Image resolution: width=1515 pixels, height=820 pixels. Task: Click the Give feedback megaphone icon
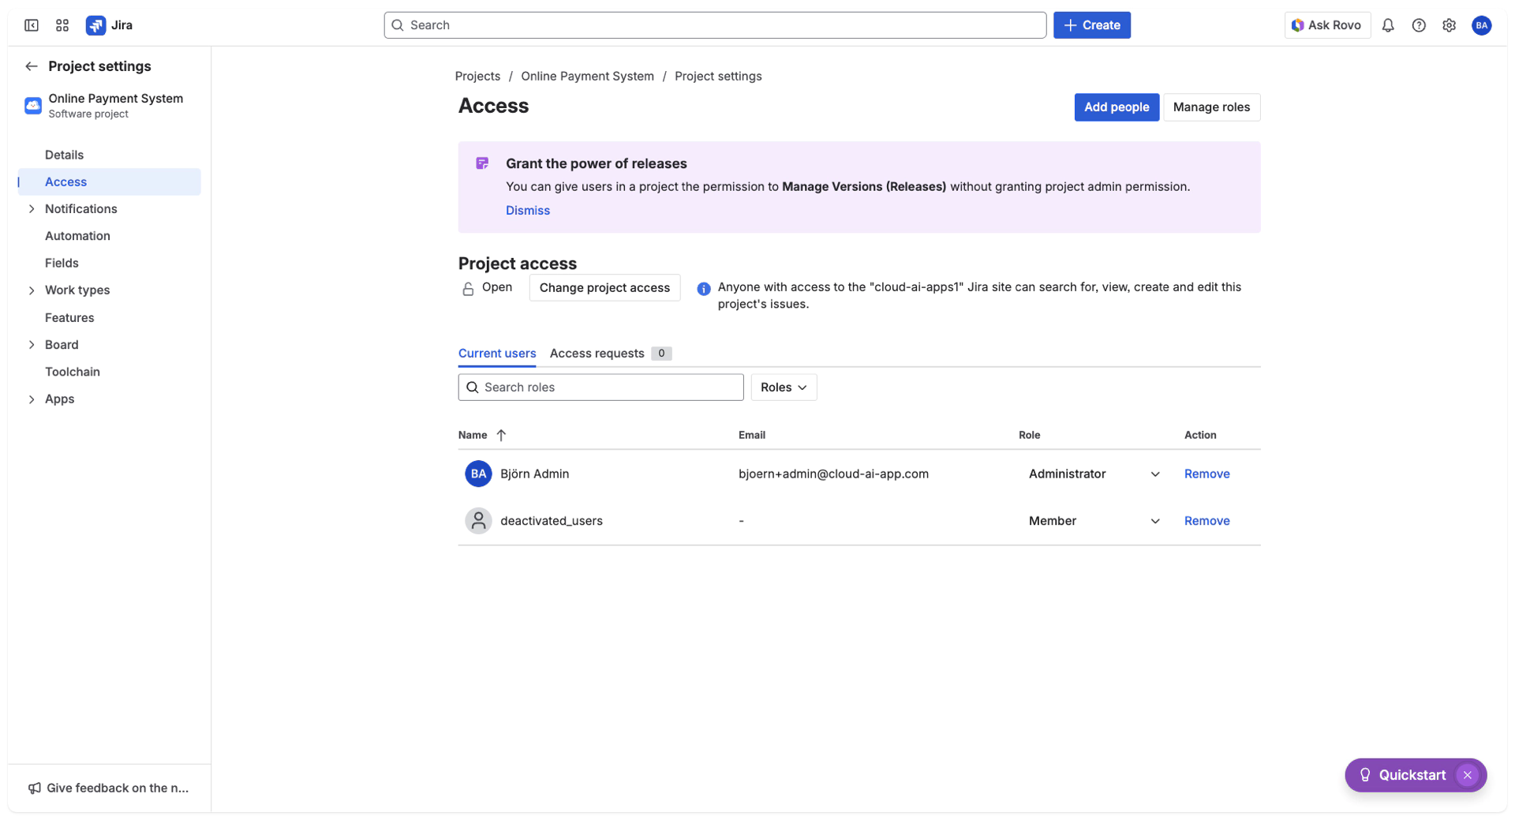tap(35, 788)
